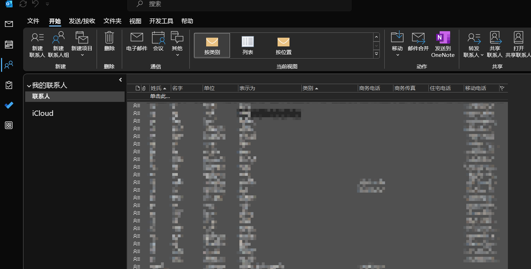Click in the 搜索 search box

[x=239, y=4]
